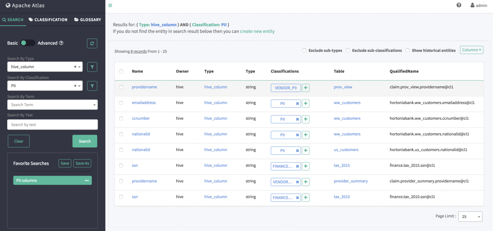Open the Page Limit dropdown
Viewport: 493px width, 231px height.
coord(470,216)
